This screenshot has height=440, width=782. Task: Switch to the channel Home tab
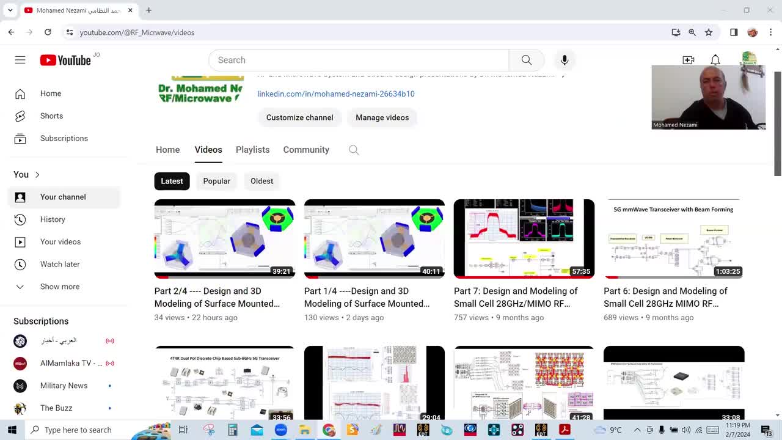point(167,150)
